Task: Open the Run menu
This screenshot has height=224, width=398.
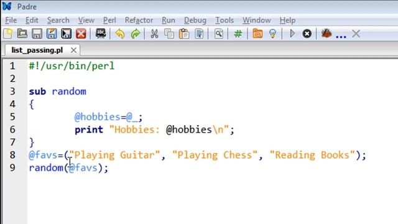Action: coord(169,21)
